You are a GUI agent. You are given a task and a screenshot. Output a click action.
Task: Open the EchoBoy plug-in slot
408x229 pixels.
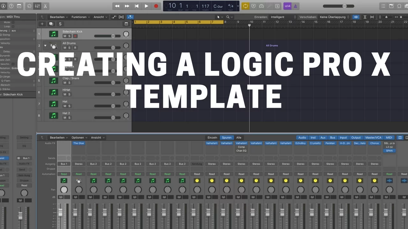[x=301, y=143]
